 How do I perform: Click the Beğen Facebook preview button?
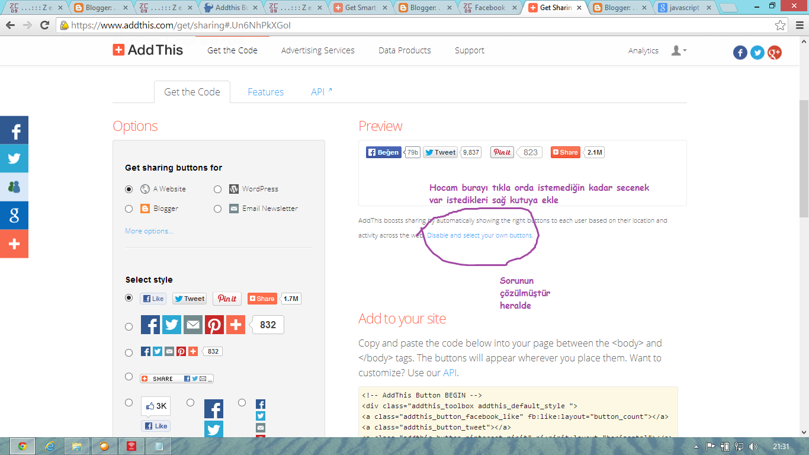pyautogui.click(x=384, y=152)
